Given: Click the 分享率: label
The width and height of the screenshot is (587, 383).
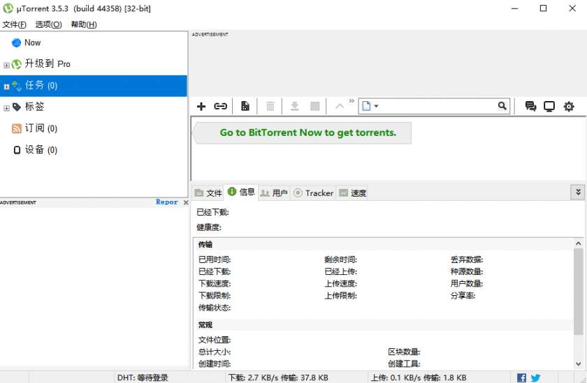Looking at the screenshot, I should pyautogui.click(x=463, y=296).
